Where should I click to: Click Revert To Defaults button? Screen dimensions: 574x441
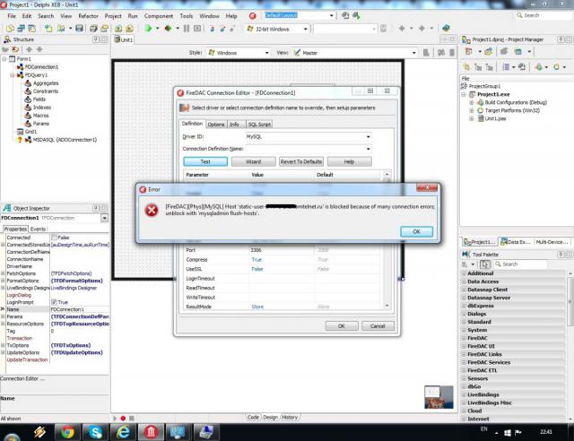coord(301,161)
